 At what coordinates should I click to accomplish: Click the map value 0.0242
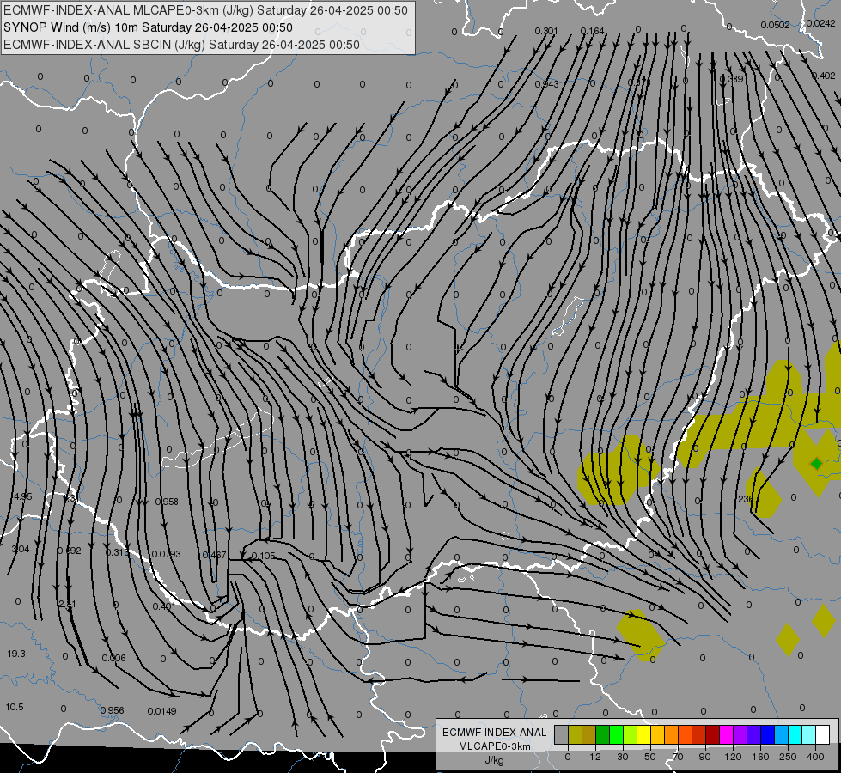(821, 23)
